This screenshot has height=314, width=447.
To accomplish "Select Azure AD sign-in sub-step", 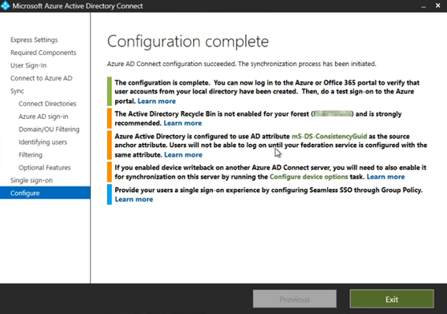I will click(43, 116).
